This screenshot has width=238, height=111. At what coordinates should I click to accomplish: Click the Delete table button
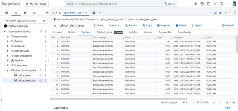(x=181, y=25)
